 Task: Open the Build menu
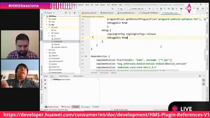tap(87, 5)
